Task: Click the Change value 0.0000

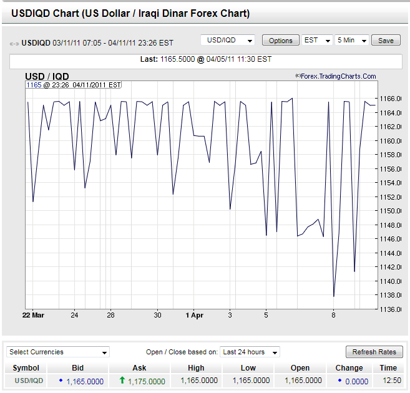Action: [x=357, y=382]
